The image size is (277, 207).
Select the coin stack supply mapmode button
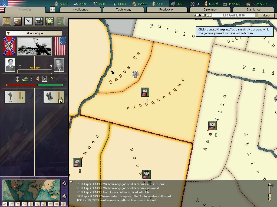[x=31, y=204]
